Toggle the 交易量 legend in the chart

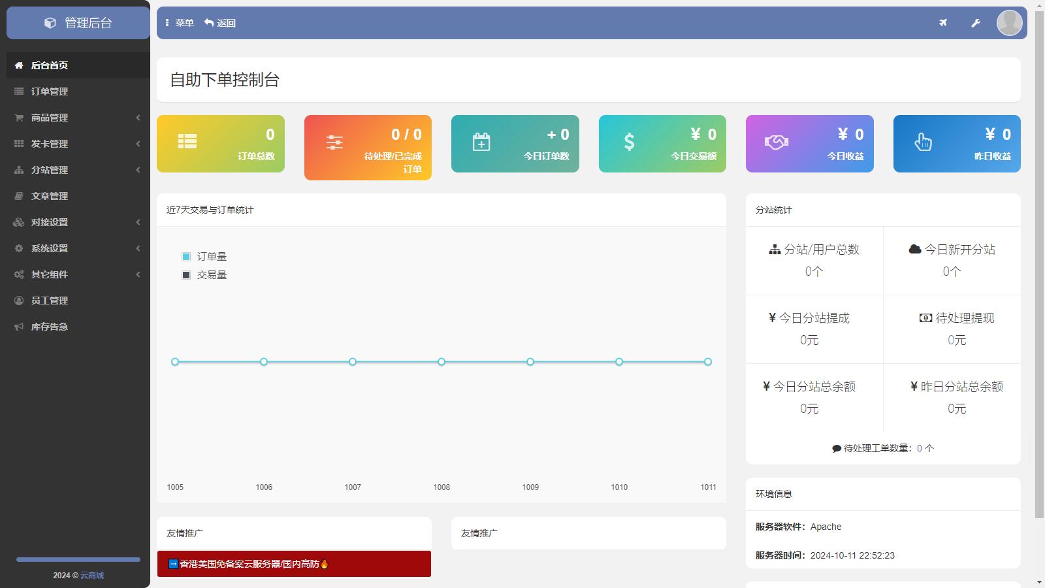pyautogui.click(x=205, y=275)
